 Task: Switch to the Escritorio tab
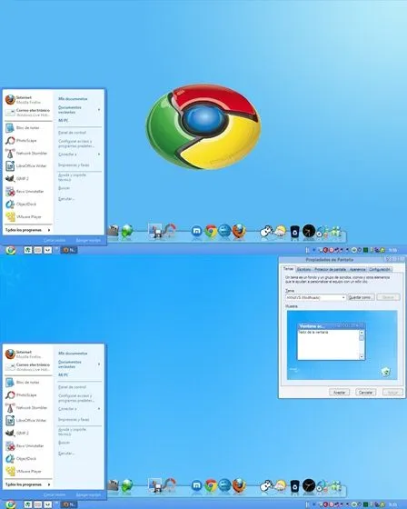click(x=303, y=269)
